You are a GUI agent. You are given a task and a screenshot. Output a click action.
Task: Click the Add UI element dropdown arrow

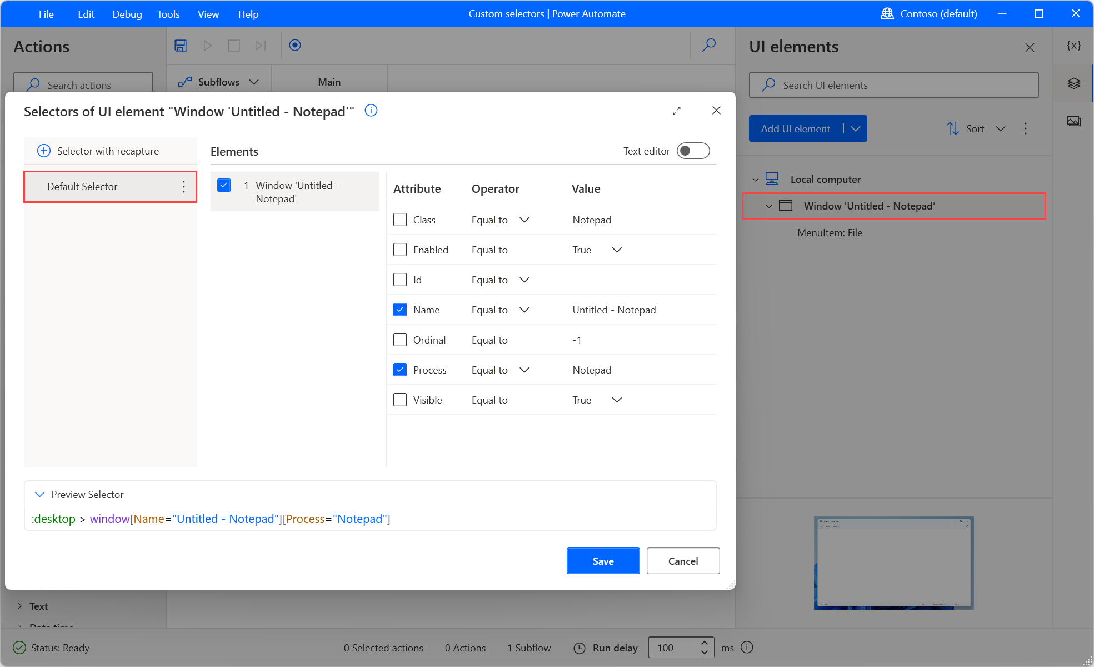(855, 129)
